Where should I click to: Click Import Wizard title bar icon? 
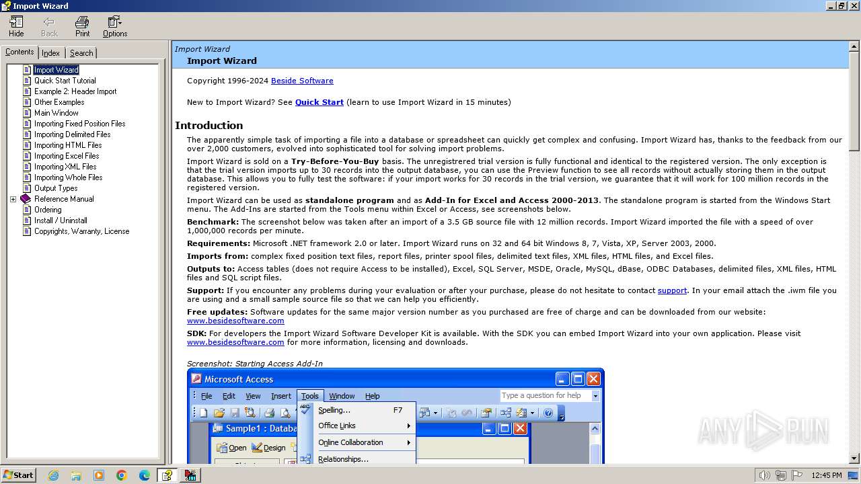pos(6,6)
